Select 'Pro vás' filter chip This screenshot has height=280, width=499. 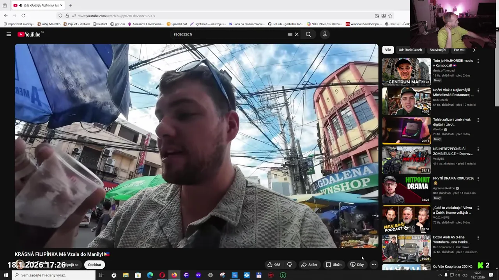click(459, 50)
